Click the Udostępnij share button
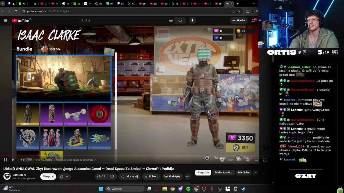 point(129,176)
